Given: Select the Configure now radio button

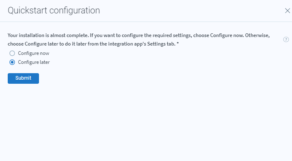Looking at the screenshot, I should (12, 53).
